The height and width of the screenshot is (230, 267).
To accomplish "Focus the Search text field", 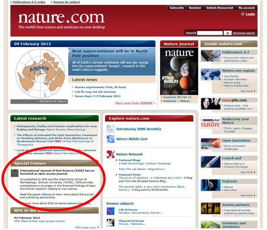I will (x=210, y=33).
